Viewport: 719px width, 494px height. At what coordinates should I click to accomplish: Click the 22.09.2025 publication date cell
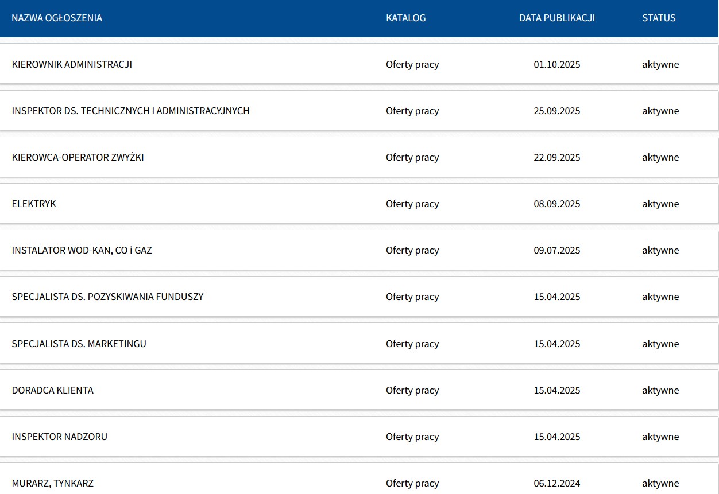click(556, 157)
